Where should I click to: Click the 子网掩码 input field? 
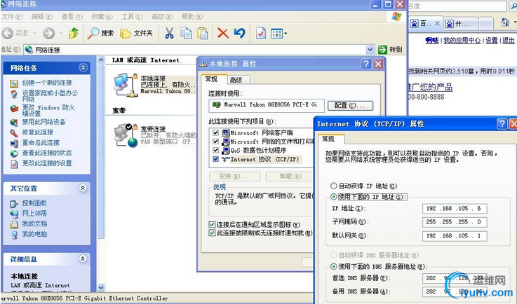[455, 222]
